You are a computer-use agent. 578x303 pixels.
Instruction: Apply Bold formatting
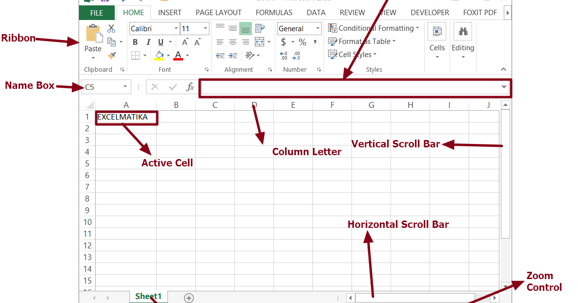point(135,41)
